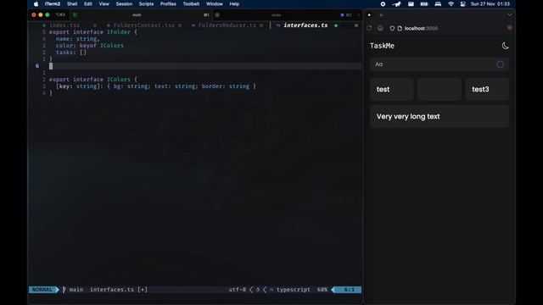Click the '[key: string]' index signature
The height and width of the screenshot is (305, 543).
[x=78, y=86]
